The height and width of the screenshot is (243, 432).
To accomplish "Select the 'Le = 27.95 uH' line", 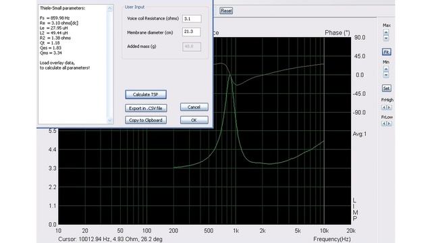I will coord(53,28).
